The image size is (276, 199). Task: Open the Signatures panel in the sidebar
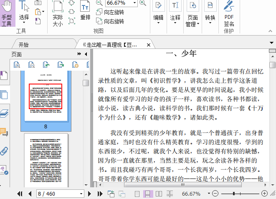[4, 170]
